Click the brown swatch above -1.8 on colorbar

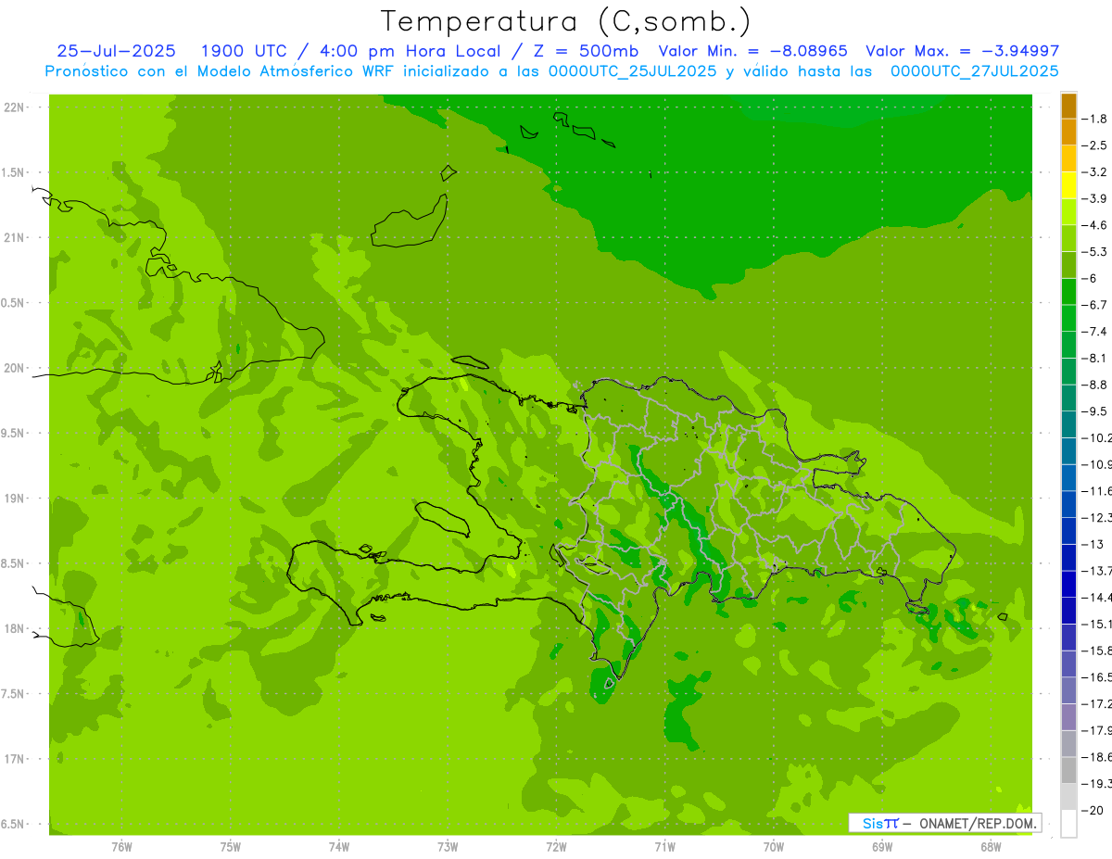pyautogui.click(x=1068, y=106)
